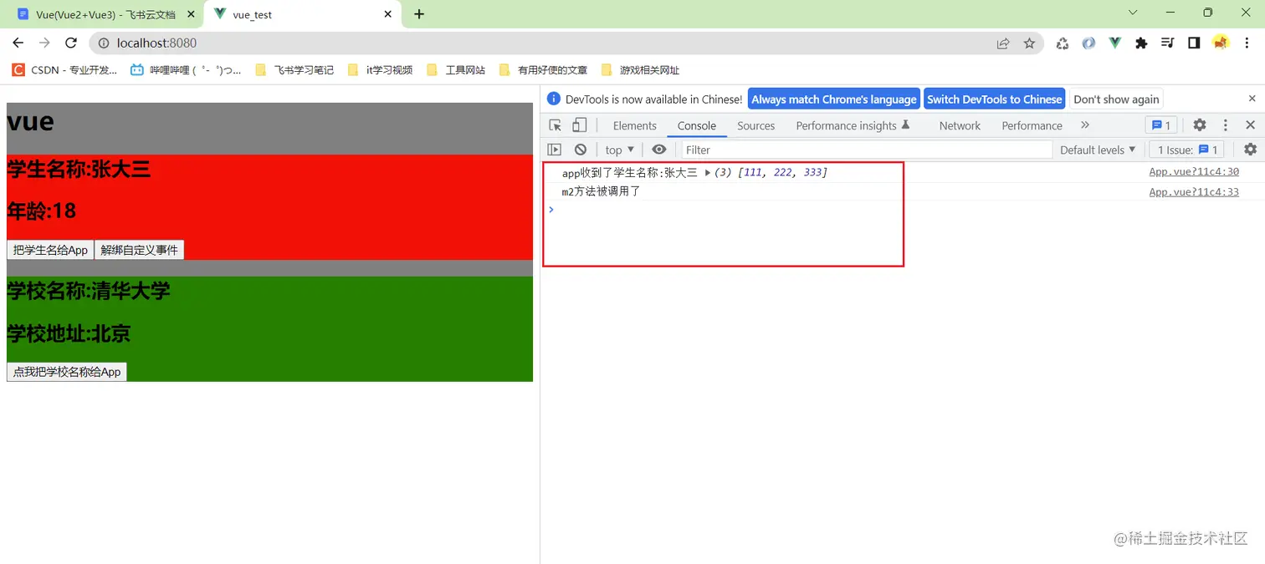Open the CSDN bookmark
Image resolution: width=1265 pixels, height=564 pixels.
click(x=64, y=70)
